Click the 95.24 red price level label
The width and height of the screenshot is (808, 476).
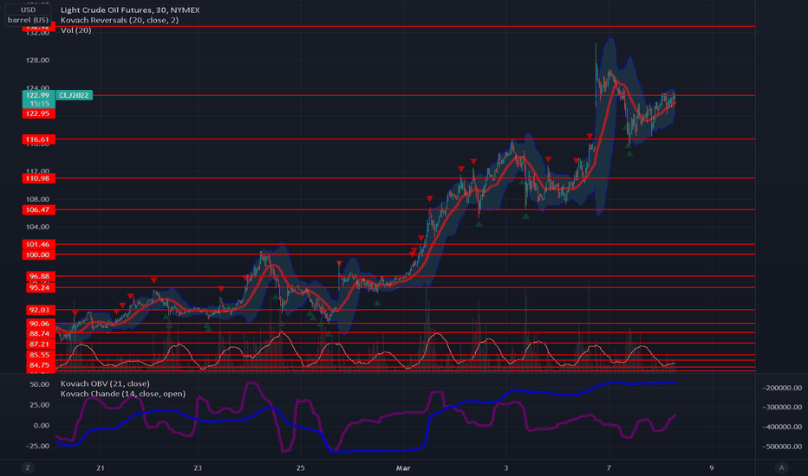tap(40, 287)
